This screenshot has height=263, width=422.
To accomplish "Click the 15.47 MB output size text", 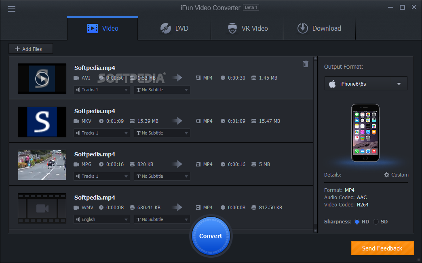I will (x=269, y=121).
